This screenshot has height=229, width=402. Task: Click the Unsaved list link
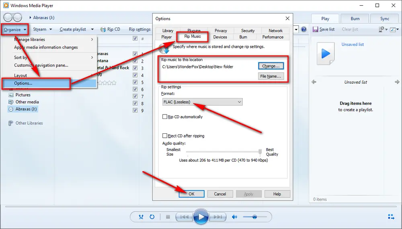pos(353,44)
